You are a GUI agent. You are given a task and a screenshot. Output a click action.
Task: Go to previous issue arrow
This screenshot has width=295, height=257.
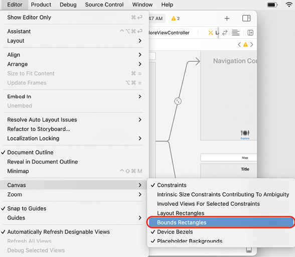(x=239, y=45)
